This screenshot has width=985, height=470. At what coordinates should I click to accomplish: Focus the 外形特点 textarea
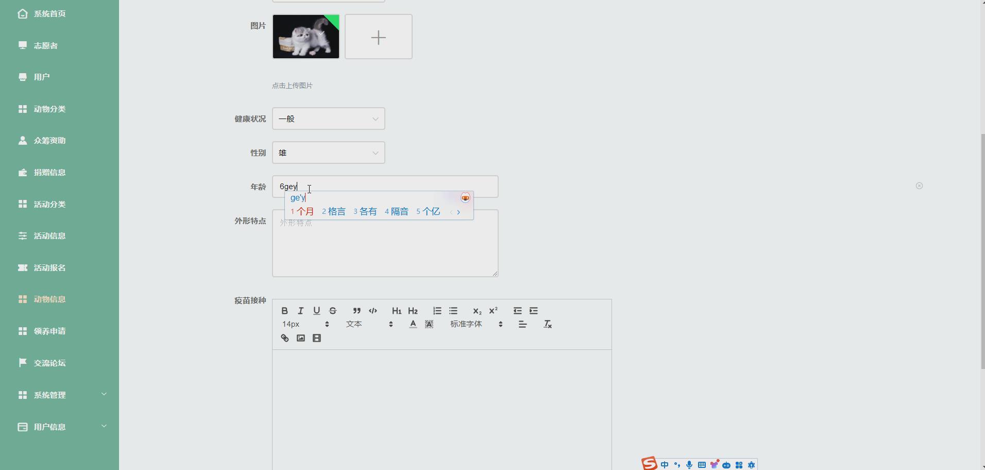(x=385, y=243)
